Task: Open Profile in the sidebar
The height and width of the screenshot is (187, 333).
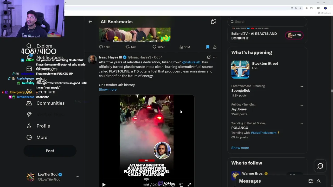Action: tap(38, 126)
